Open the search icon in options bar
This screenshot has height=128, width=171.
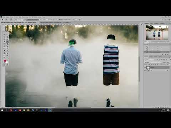[163, 20]
